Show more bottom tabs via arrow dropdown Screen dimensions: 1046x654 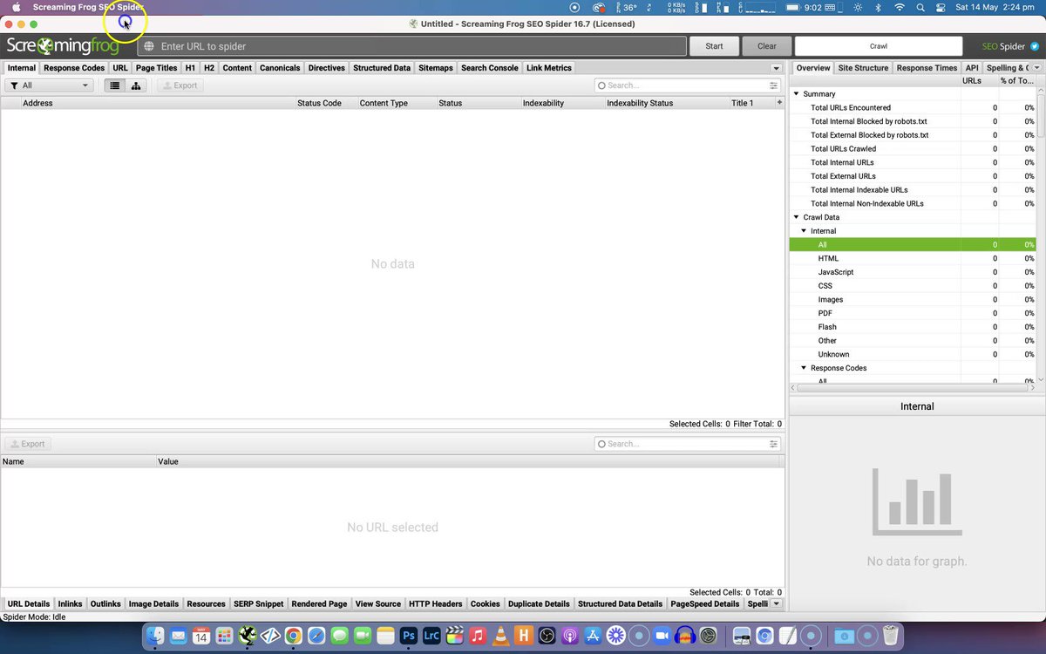(x=776, y=603)
